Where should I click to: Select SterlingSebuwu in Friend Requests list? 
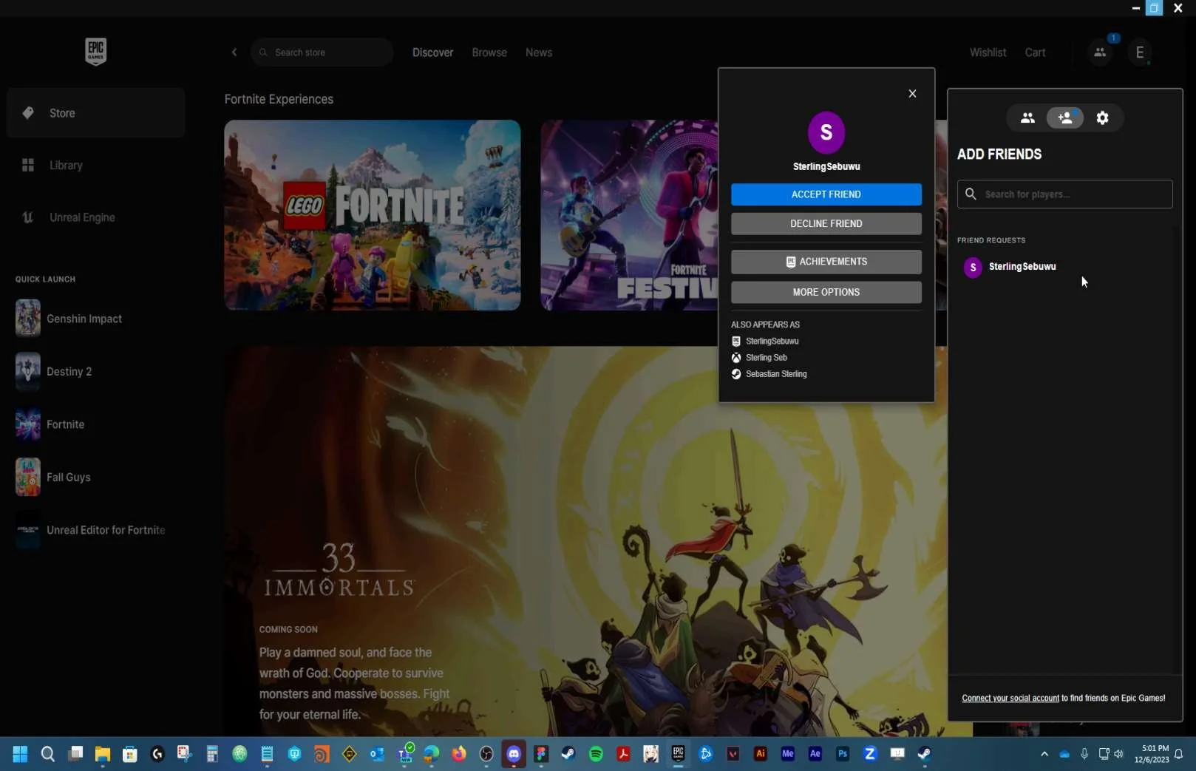click(x=1064, y=267)
